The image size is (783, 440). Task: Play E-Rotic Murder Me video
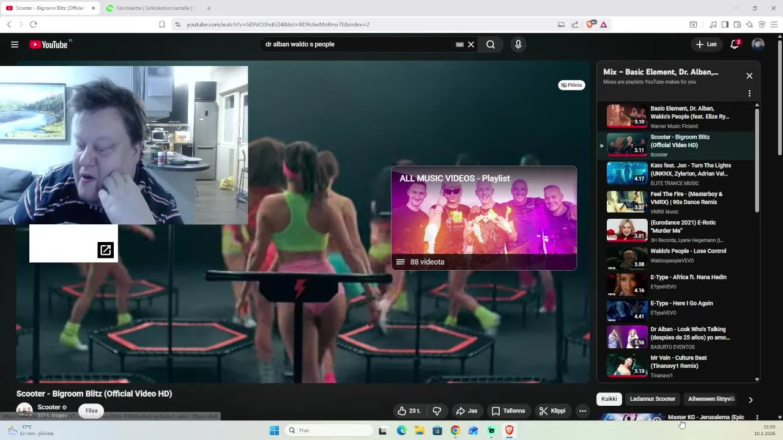[x=675, y=230]
